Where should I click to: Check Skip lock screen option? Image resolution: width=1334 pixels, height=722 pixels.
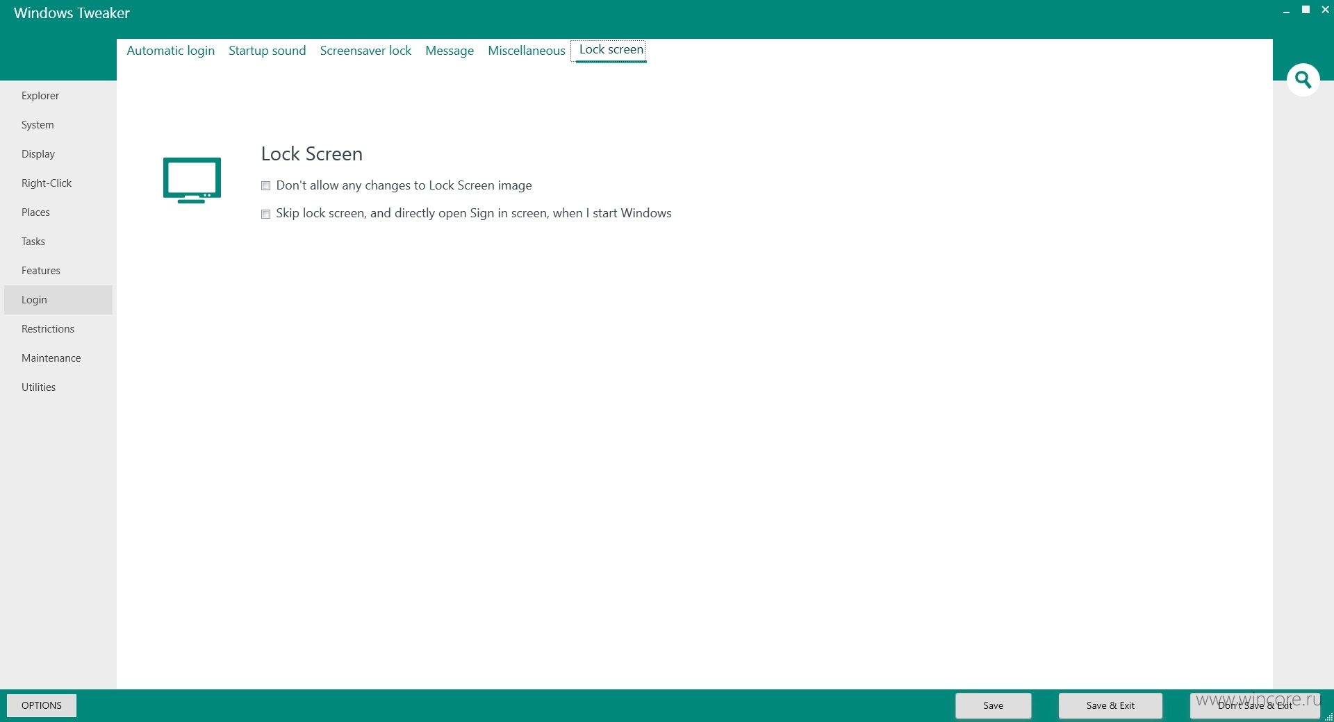(265, 214)
